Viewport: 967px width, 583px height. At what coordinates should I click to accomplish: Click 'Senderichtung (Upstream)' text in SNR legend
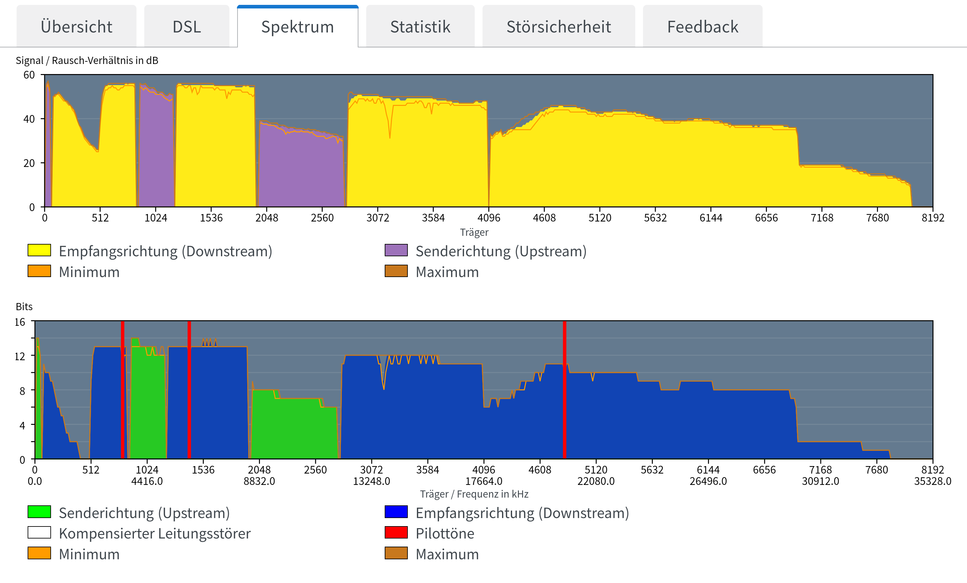pyautogui.click(x=501, y=251)
